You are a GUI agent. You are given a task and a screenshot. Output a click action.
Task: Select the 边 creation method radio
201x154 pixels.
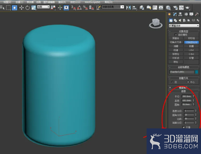click(x=172, y=82)
